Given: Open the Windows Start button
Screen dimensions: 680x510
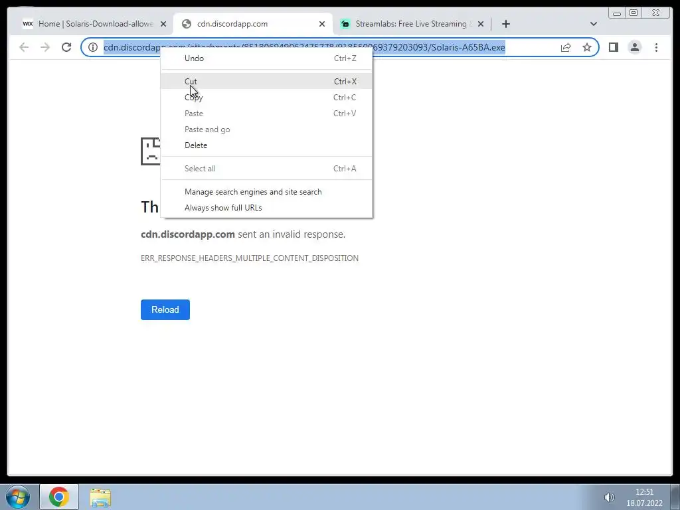Looking at the screenshot, I should [x=18, y=497].
